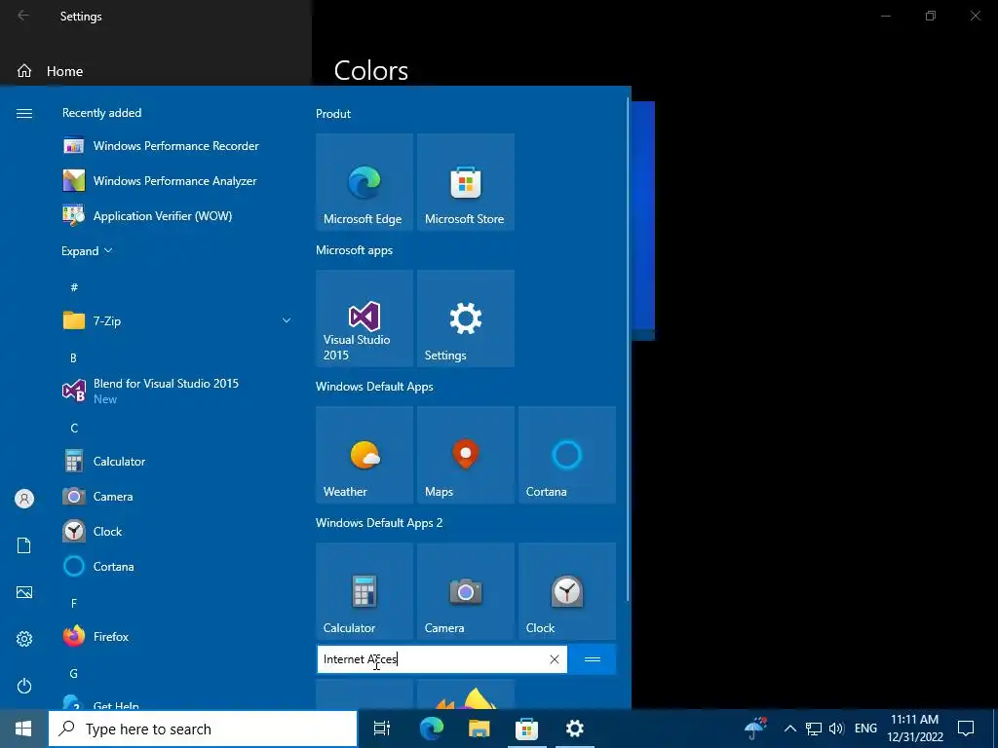998x748 pixels.
Task: Click the Windows Default Apps 2 header
Action: tap(379, 523)
